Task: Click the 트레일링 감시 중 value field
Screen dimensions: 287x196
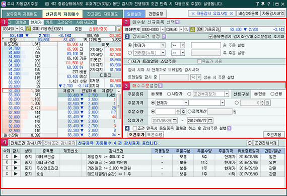Action: [x=174, y=77]
